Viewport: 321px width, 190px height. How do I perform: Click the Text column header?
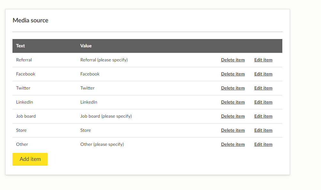pyautogui.click(x=20, y=46)
